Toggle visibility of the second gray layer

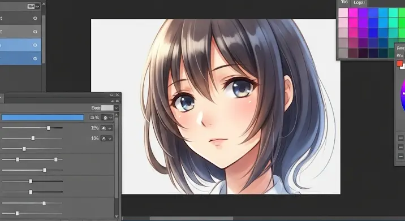click(36, 32)
